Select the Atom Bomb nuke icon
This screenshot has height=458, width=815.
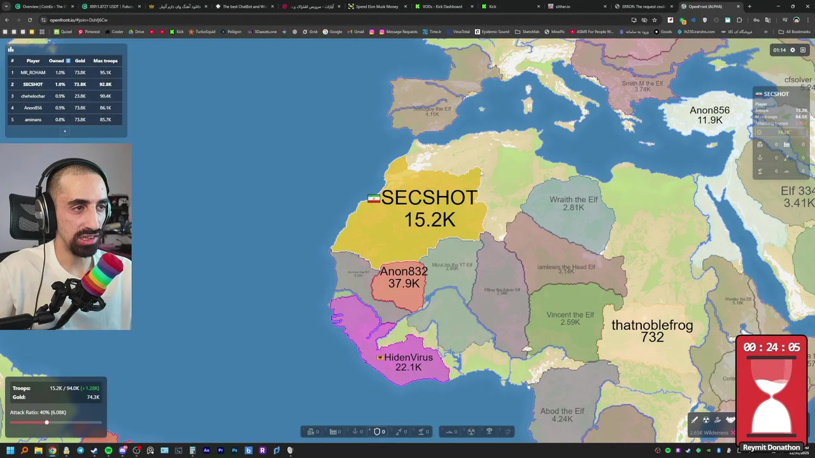pos(471,431)
